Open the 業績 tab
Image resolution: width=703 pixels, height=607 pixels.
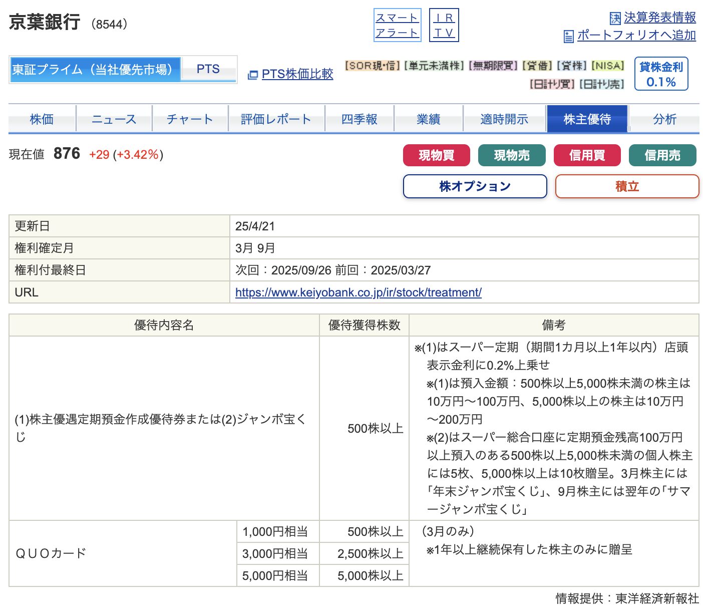coord(429,119)
